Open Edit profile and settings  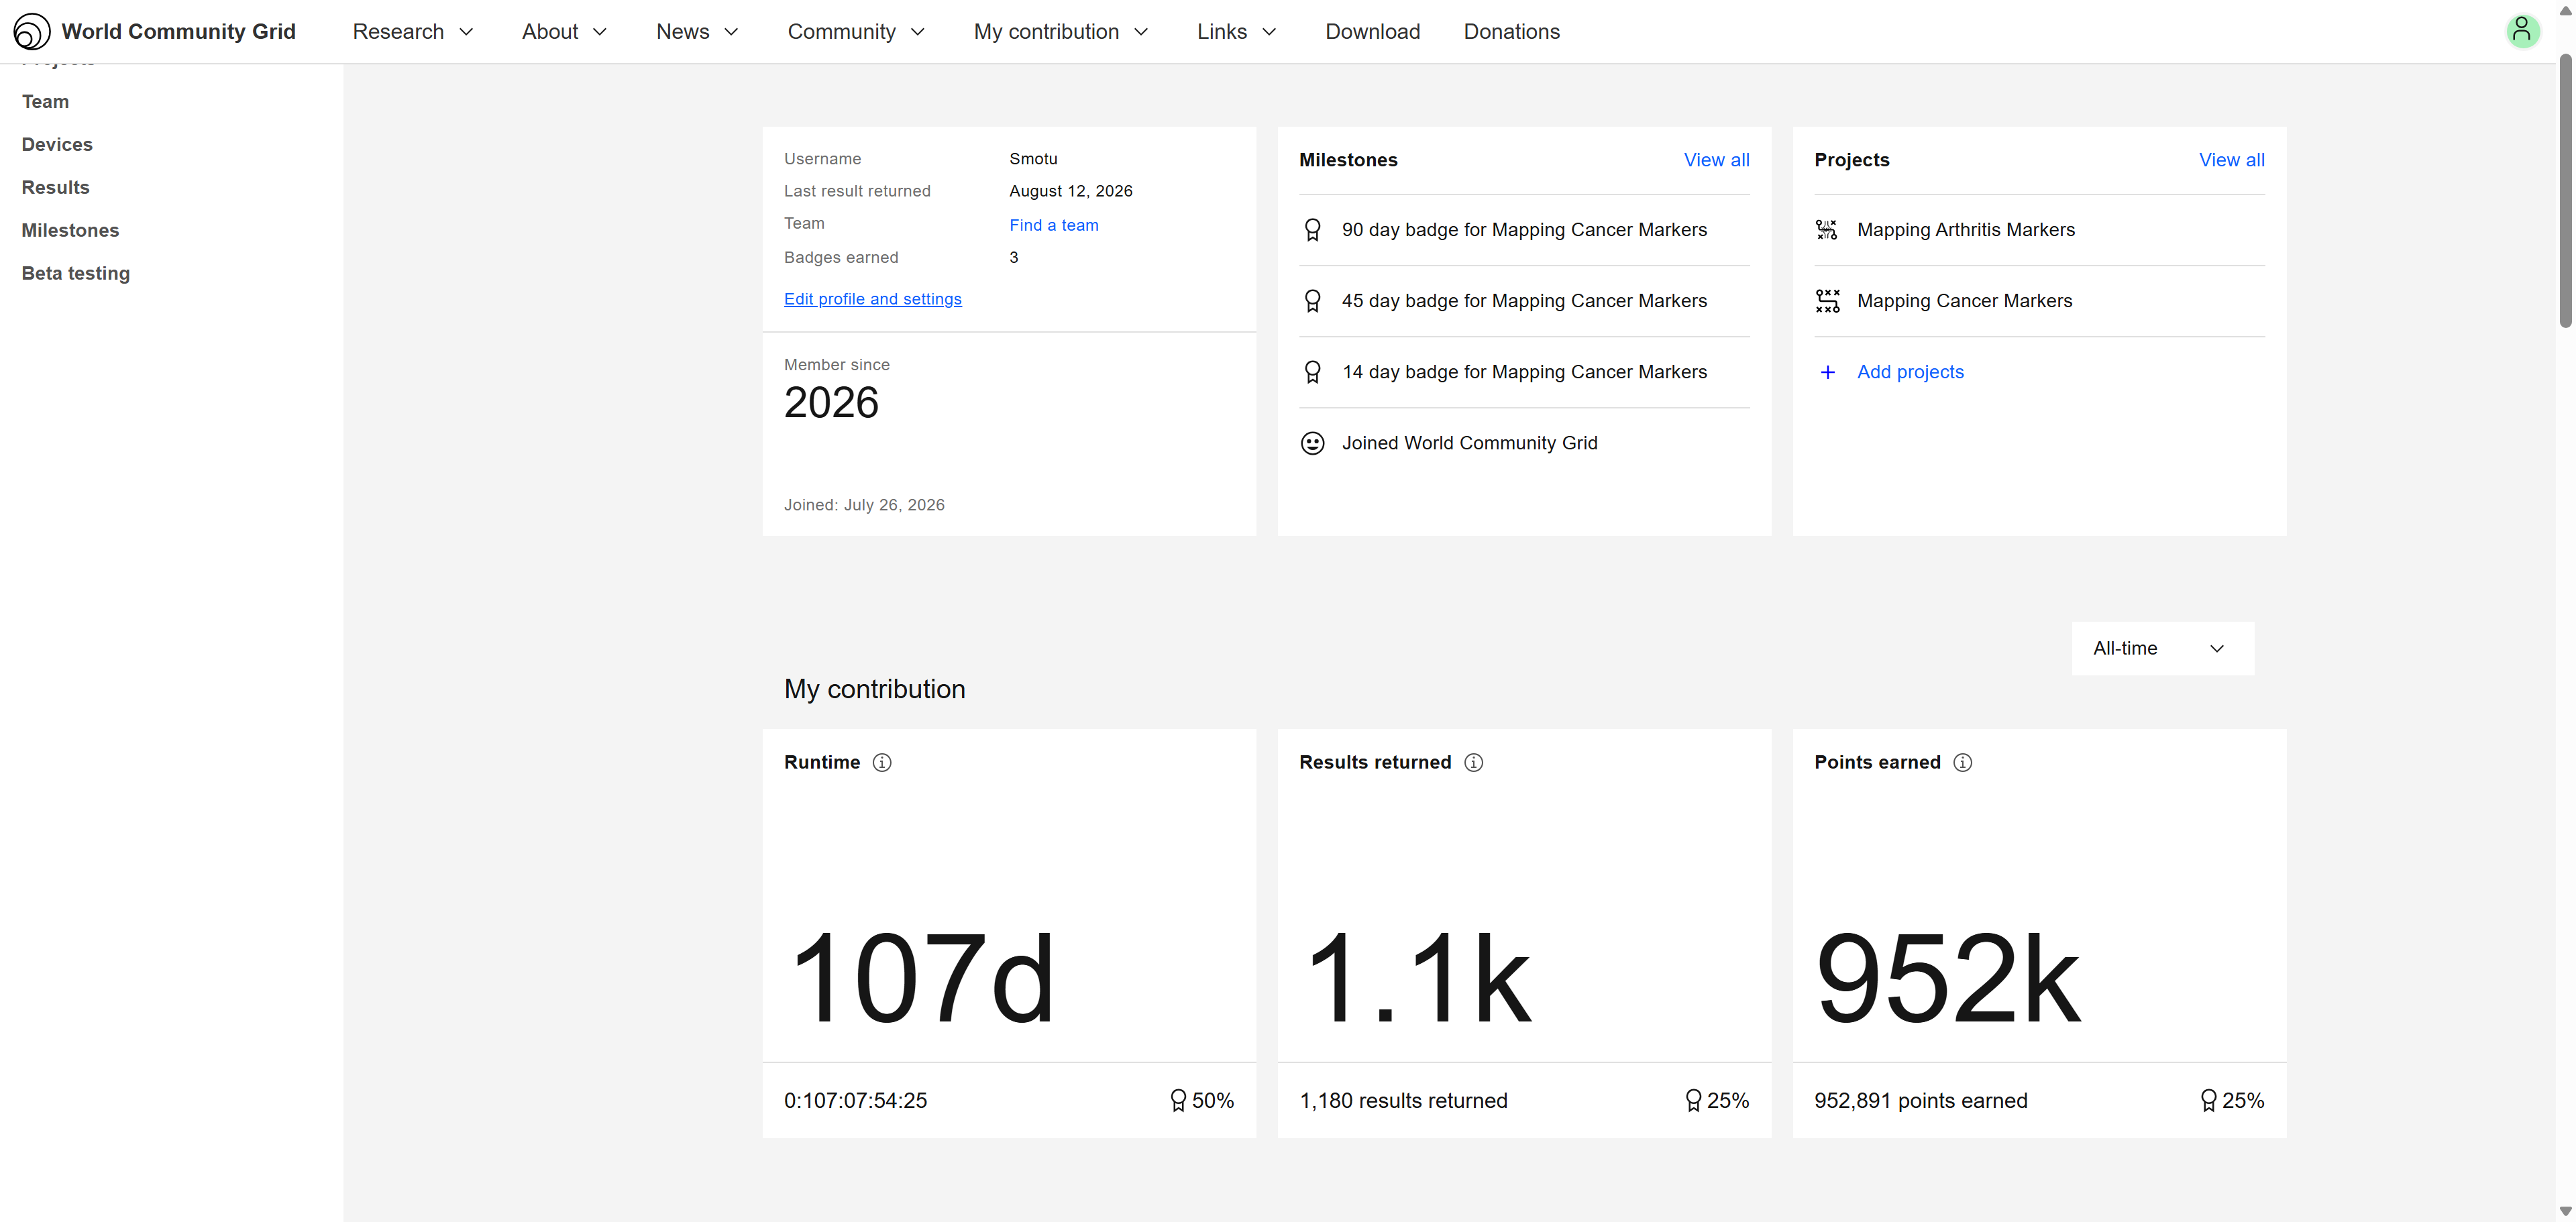click(x=872, y=299)
